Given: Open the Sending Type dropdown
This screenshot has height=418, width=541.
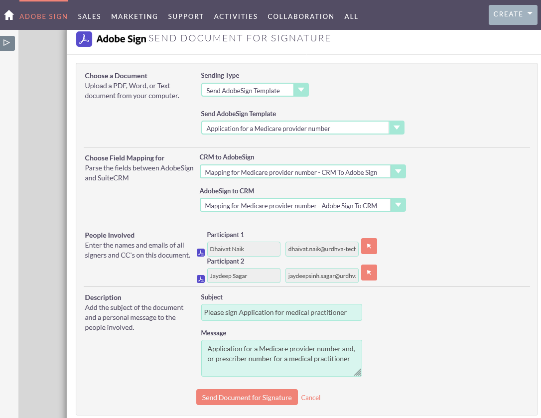Looking at the screenshot, I should tap(255, 90).
